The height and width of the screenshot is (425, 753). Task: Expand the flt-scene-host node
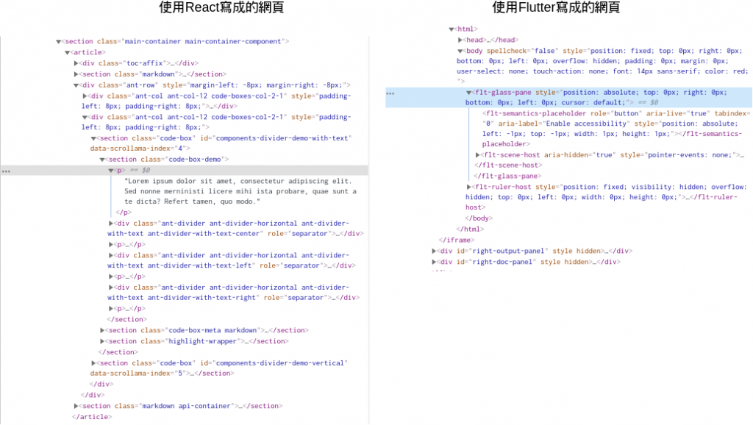478,155
